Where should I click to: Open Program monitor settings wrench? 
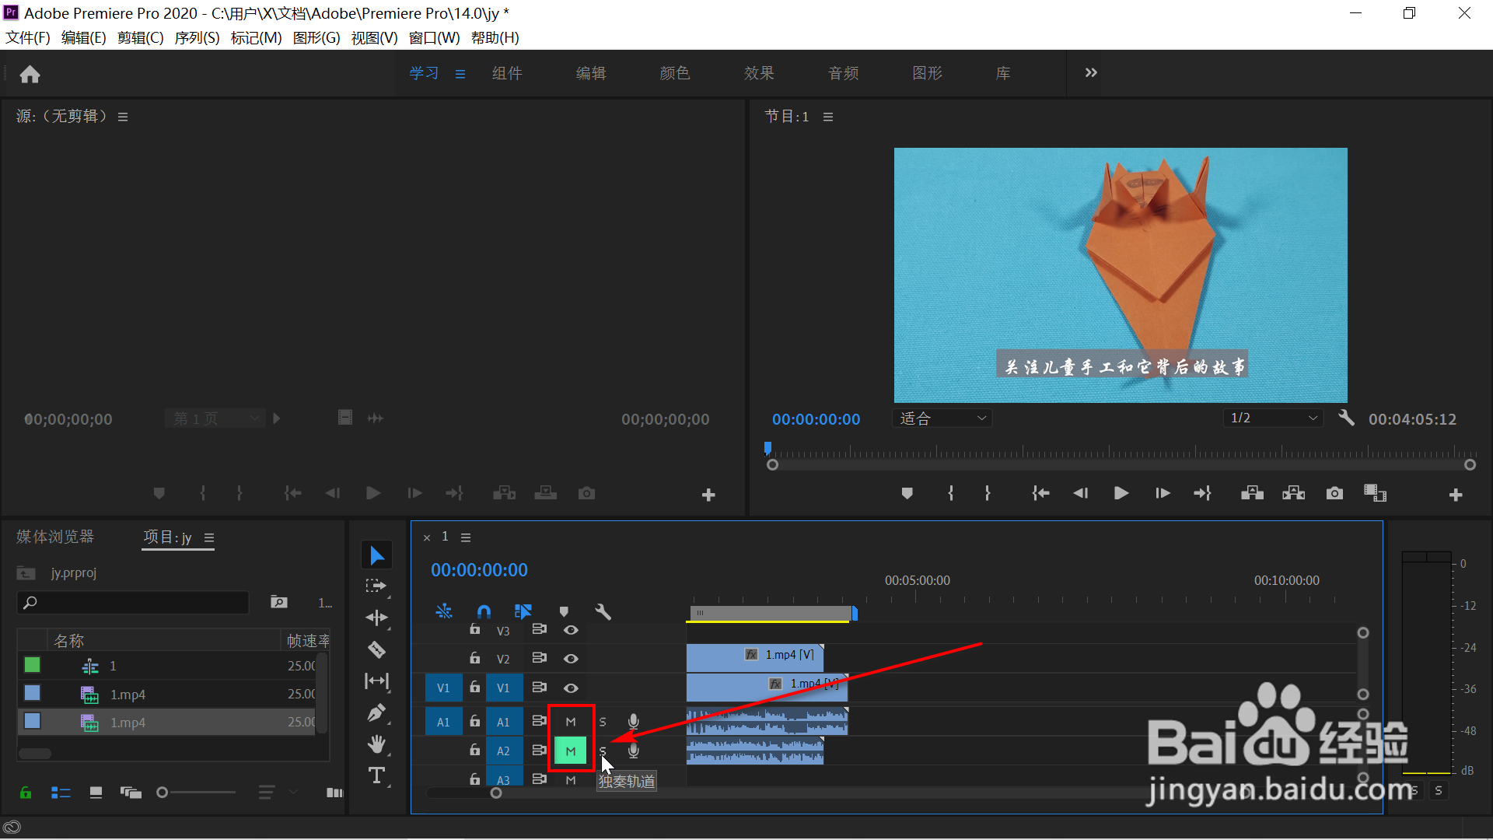pos(1346,418)
